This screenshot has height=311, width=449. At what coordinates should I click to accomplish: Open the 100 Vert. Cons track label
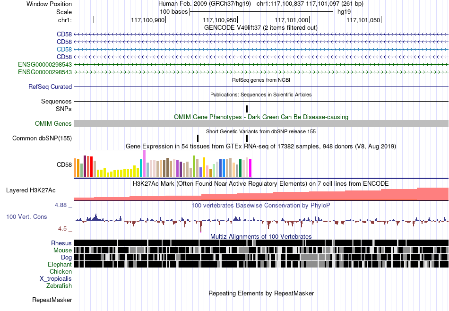pos(26,217)
